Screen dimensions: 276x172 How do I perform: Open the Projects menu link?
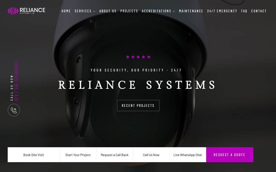coord(129,11)
